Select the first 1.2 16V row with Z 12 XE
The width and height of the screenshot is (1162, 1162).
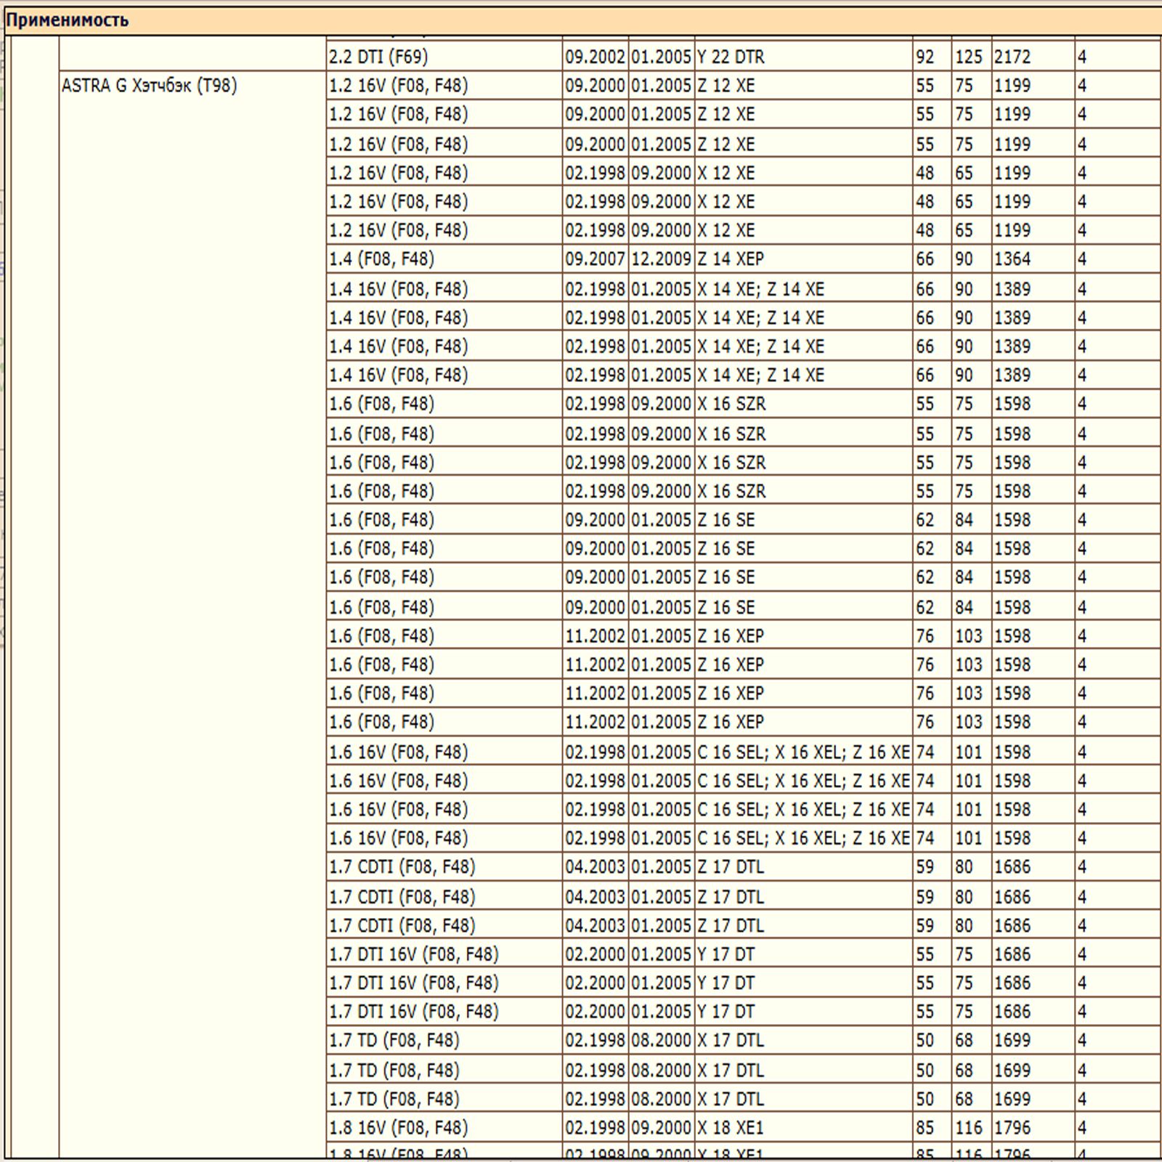(744, 86)
